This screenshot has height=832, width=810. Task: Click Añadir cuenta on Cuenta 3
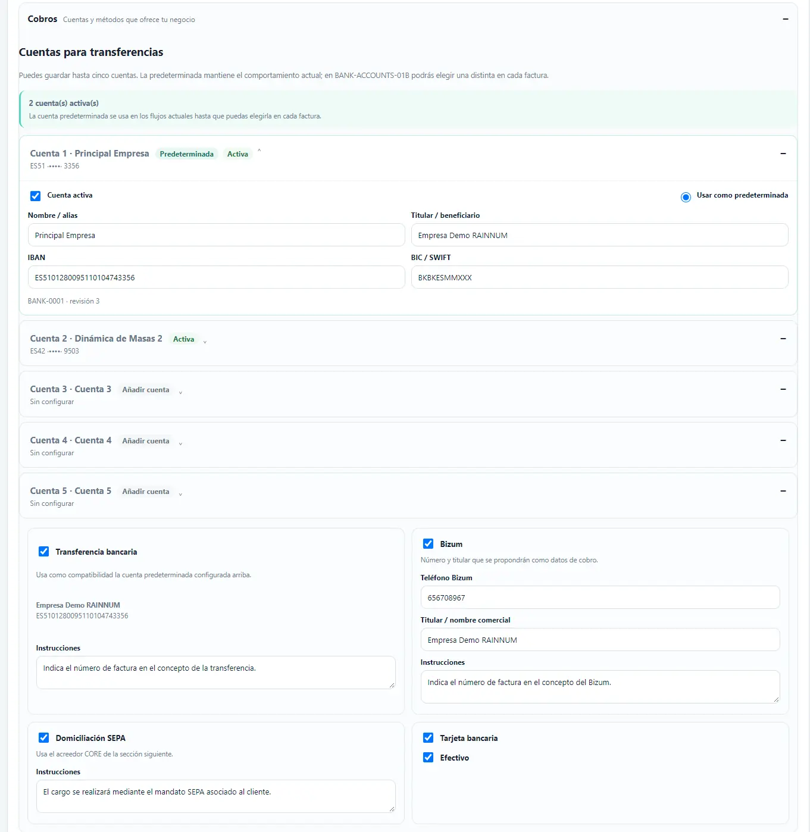(x=146, y=390)
